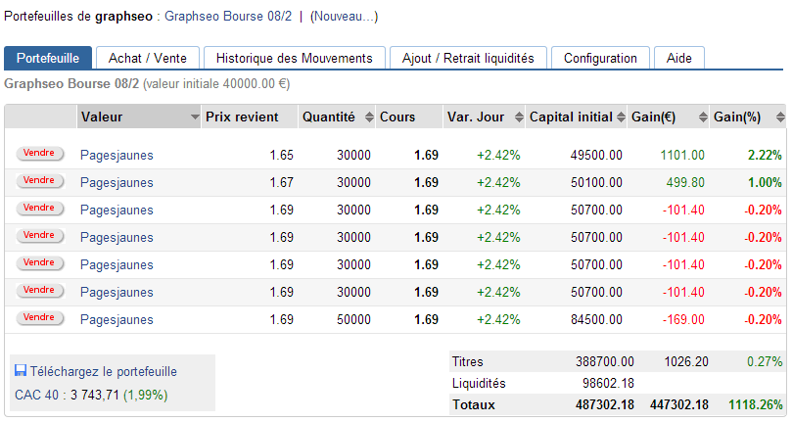Open the Historique des Mouvements tab
The height and width of the screenshot is (422, 792).
[295, 58]
